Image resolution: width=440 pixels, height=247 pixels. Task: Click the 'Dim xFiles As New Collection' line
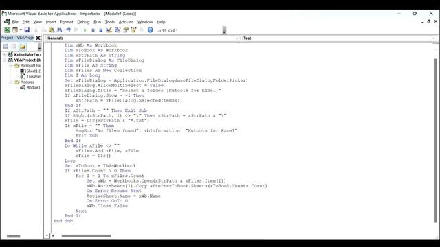coord(103,70)
